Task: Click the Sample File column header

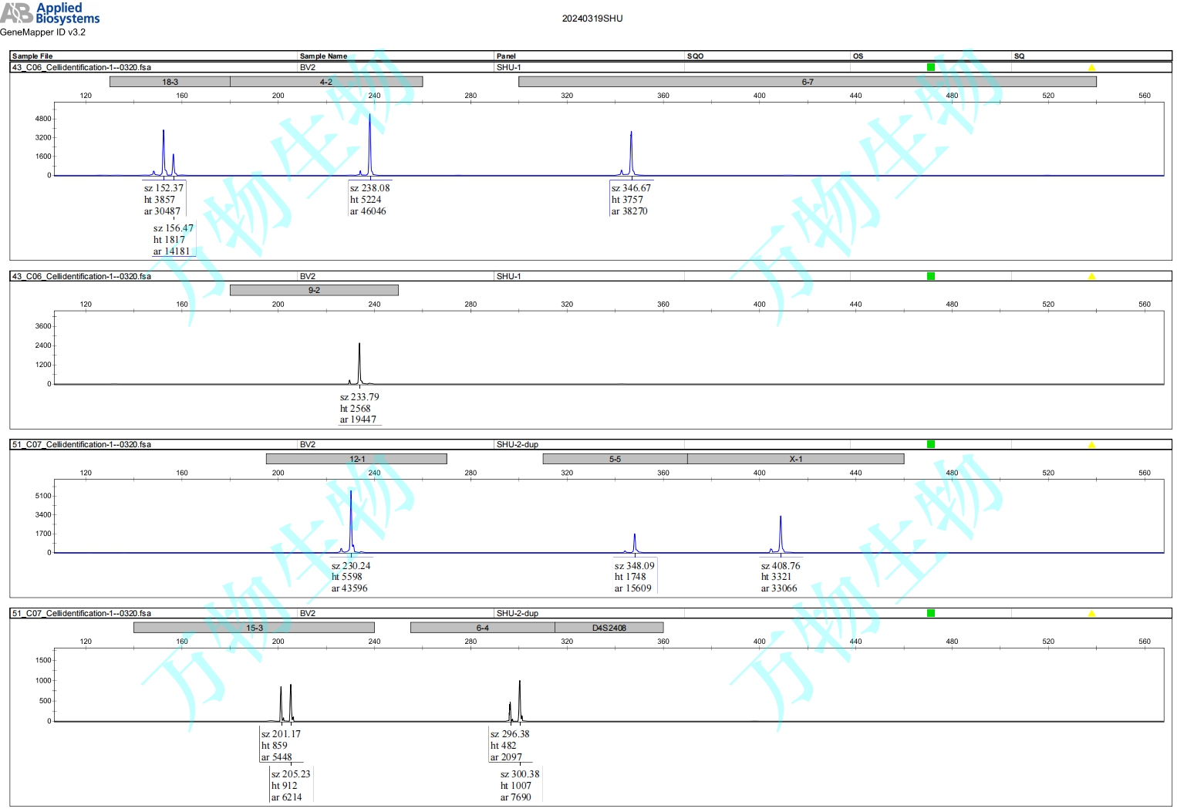Action: [32, 56]
